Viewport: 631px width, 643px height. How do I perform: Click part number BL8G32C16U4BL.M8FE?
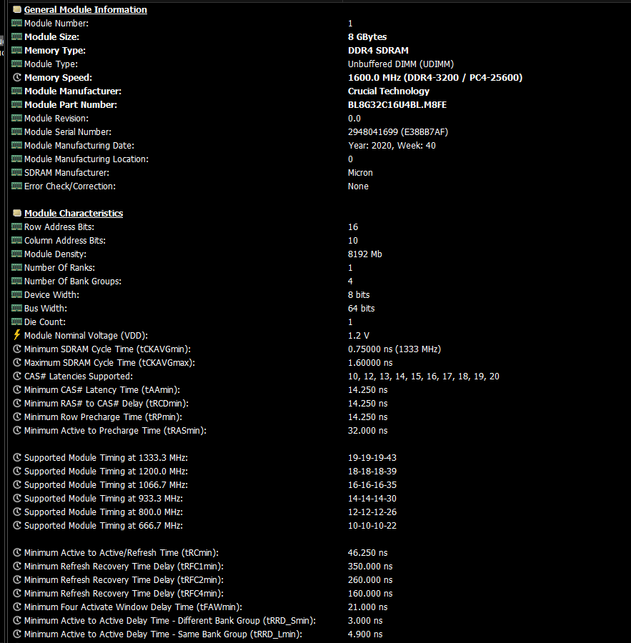click(x=397, y=104)
